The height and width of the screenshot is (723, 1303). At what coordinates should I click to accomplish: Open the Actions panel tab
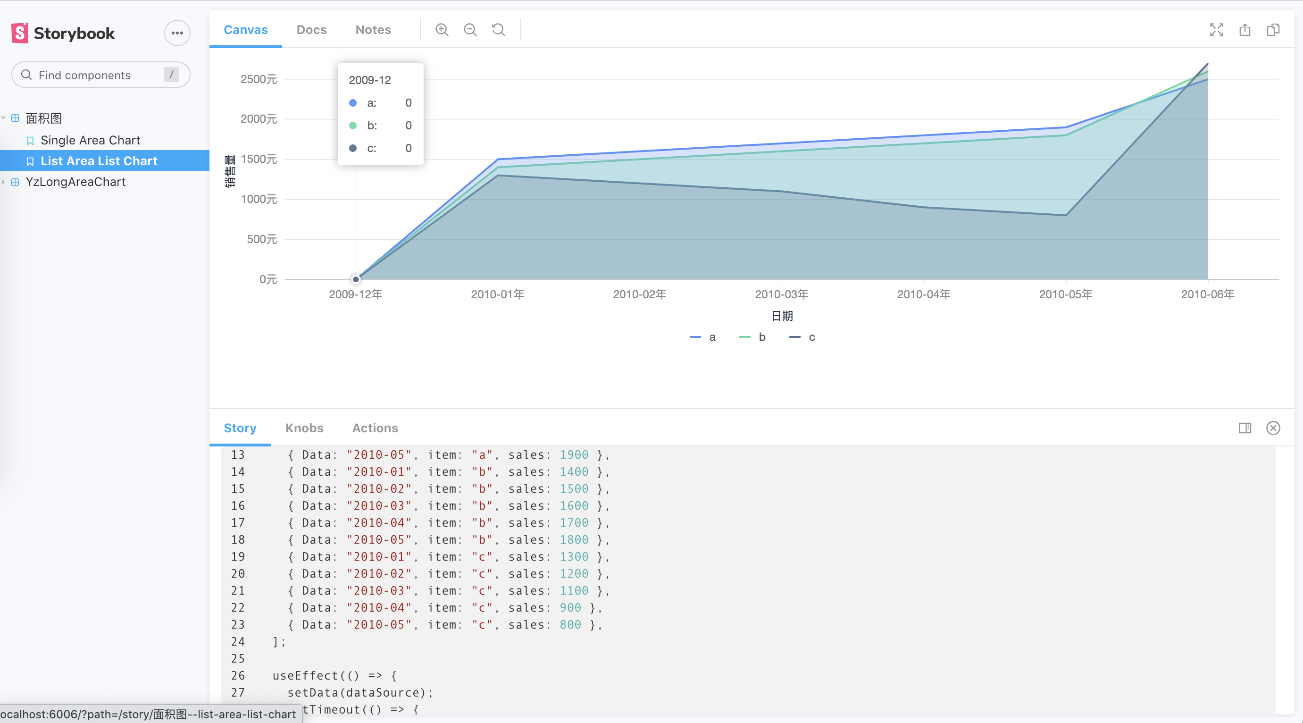click(375, 428)
